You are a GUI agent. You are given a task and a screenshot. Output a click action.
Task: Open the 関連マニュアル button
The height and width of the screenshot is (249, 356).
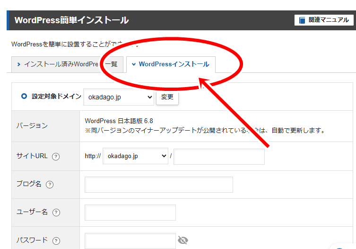coord(324,20)
